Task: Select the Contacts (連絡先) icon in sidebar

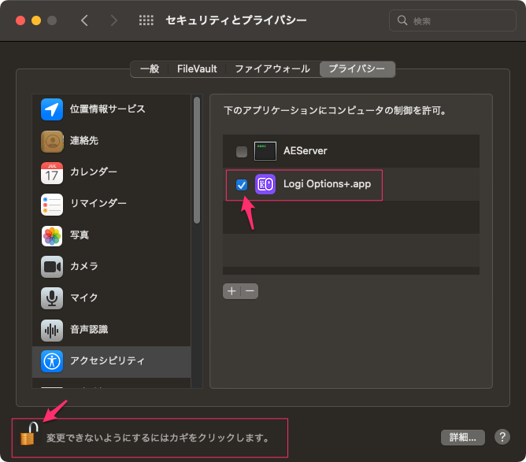Action: [52, 141]
